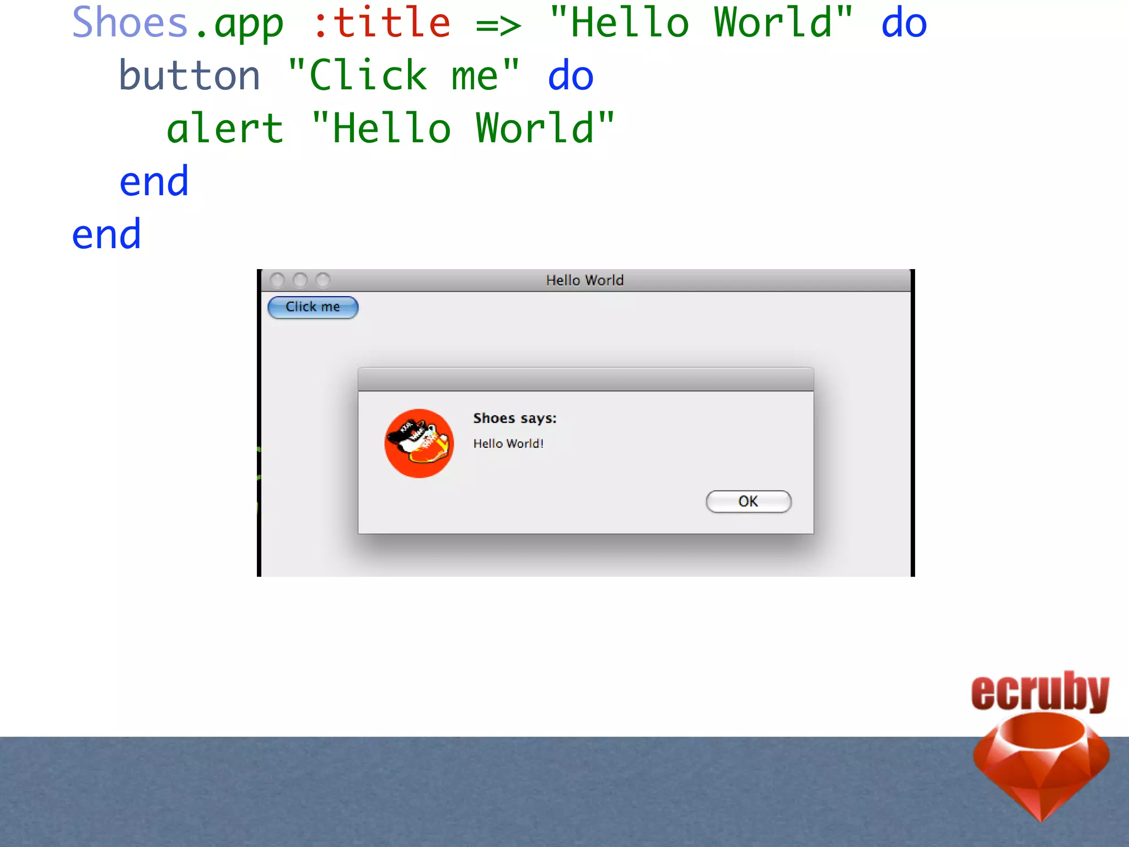Click the Shoes.app code line
The image size is (1129, 847).
pos(499,23)
